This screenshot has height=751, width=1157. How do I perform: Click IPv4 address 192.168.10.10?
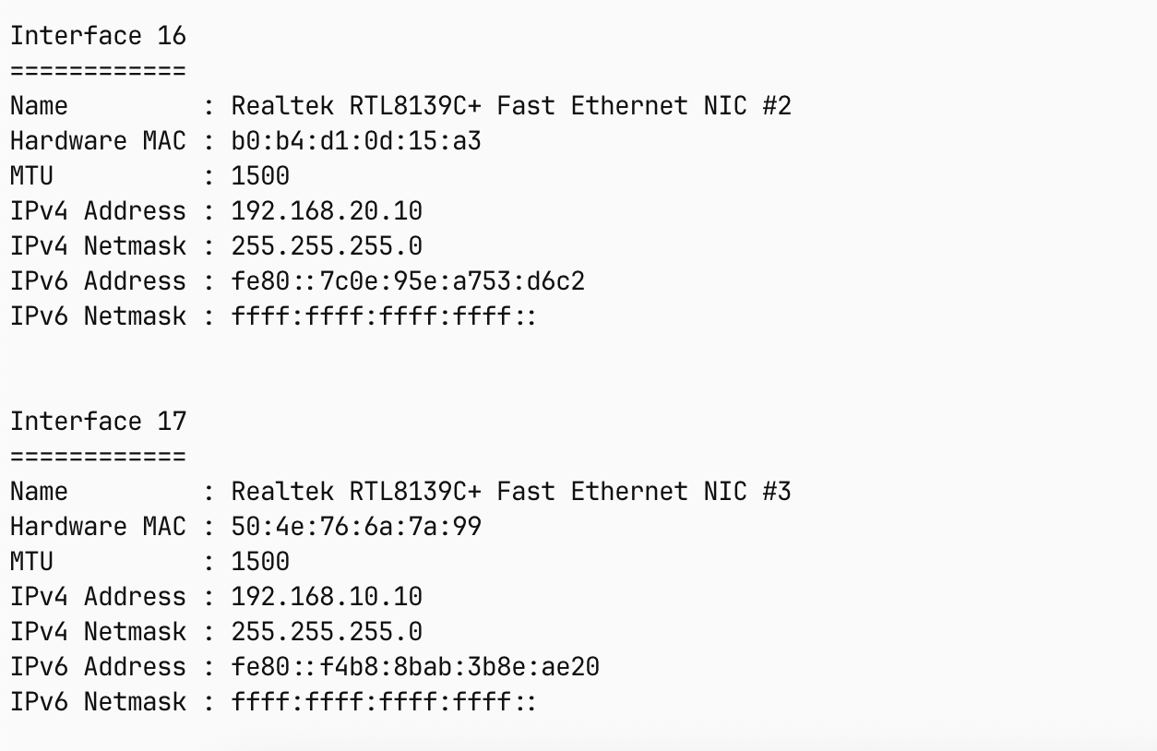click(327, 597)
